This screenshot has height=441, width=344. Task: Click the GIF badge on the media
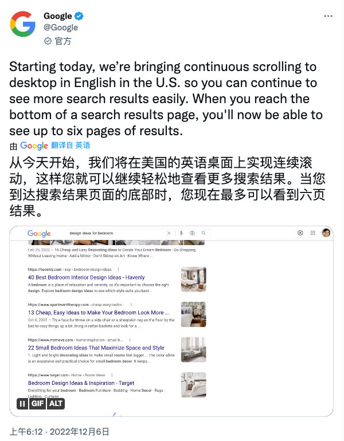click(x=37, y=404)
